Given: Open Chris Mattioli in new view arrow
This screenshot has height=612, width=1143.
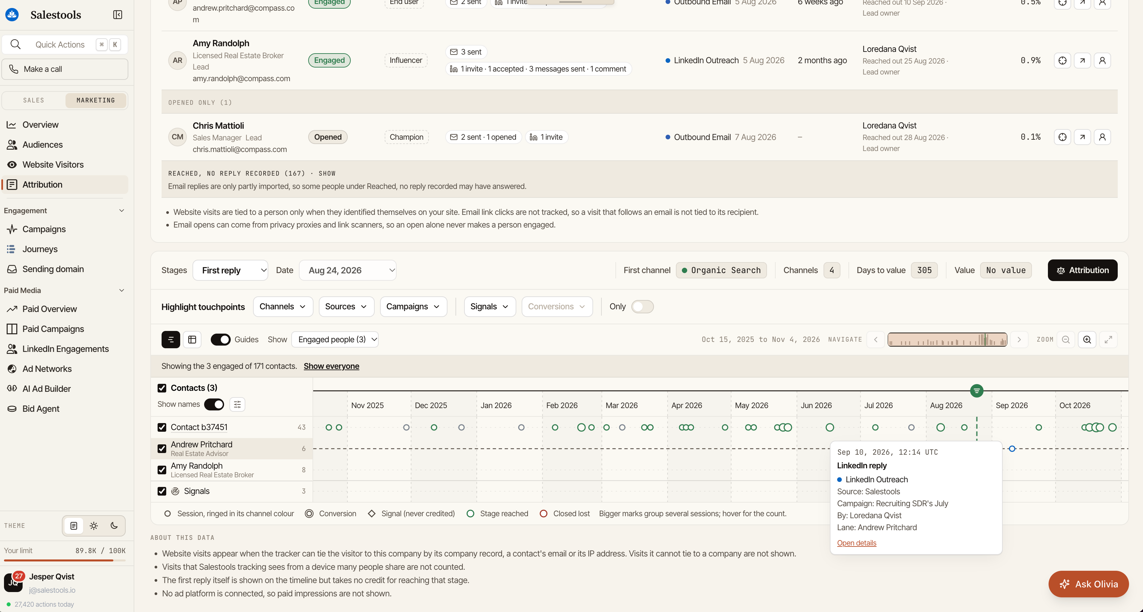Looking at the screenshot, I should click(x=1082, y=137).
